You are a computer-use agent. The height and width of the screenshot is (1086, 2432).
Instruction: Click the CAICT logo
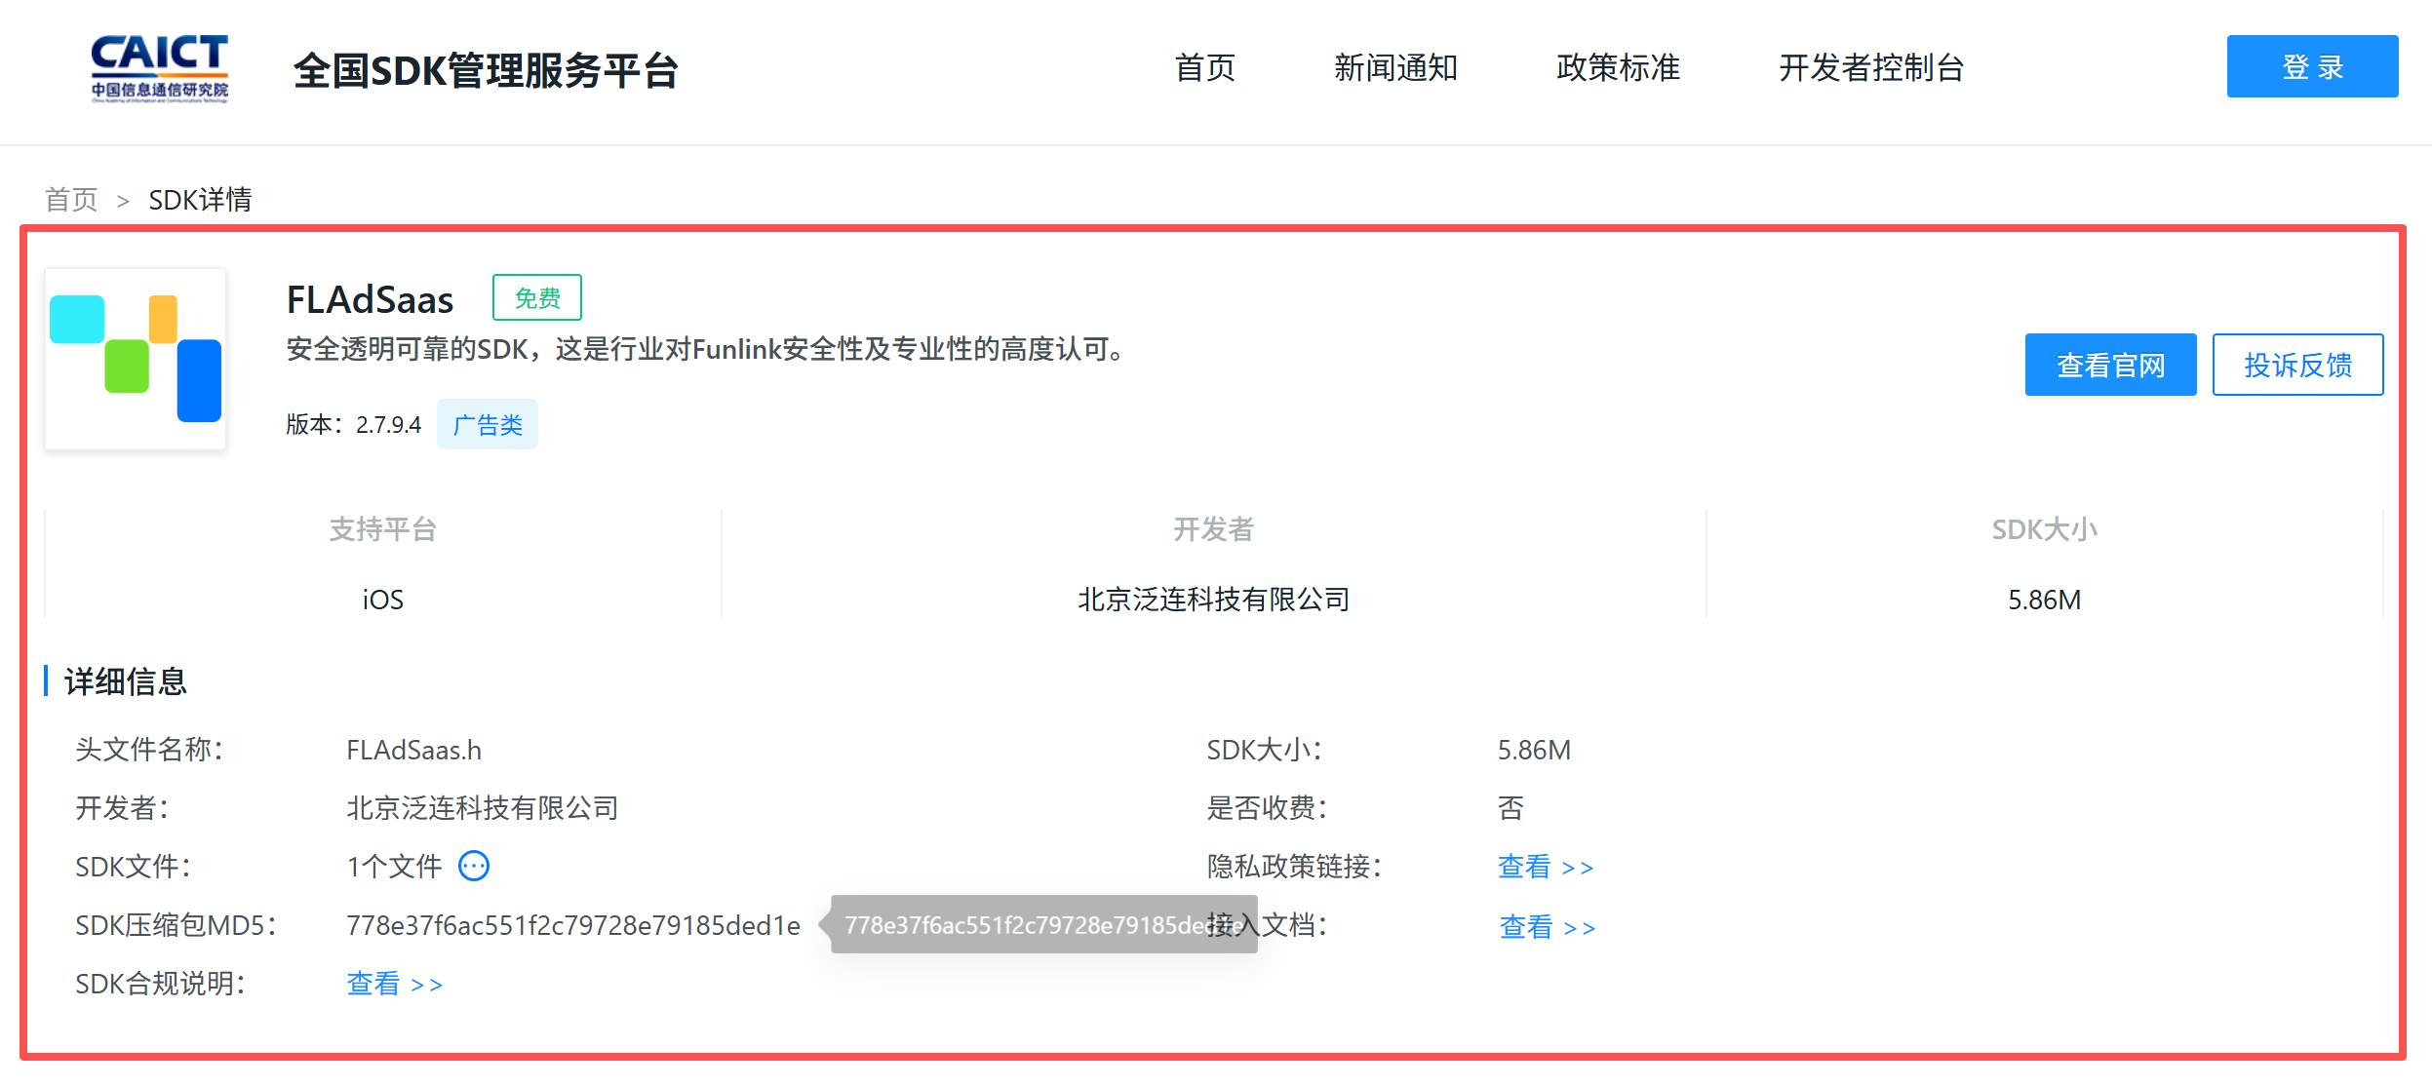pyautogui.click(x=160, y=68)
